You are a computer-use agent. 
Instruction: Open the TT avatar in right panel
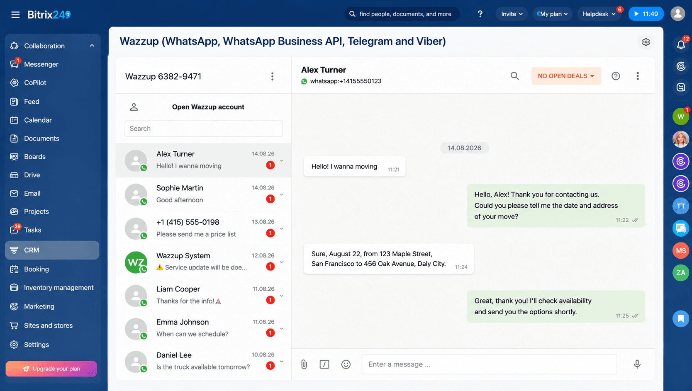[681, 206]
